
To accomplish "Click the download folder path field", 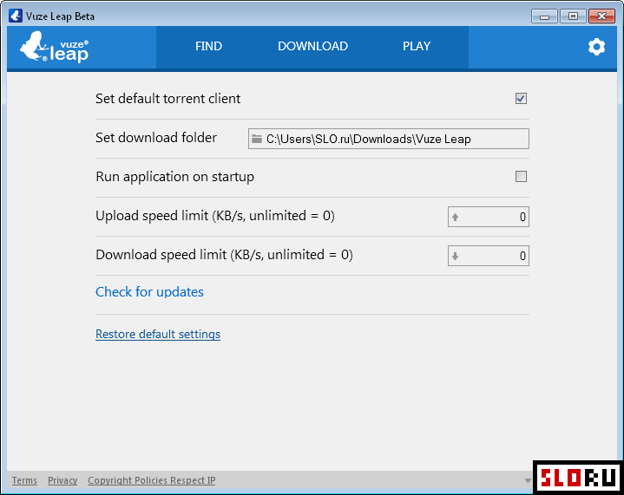I will point(389,139).
